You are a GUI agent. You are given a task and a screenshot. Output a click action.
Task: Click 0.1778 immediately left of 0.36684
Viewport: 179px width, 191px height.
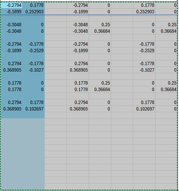[81, 89]
